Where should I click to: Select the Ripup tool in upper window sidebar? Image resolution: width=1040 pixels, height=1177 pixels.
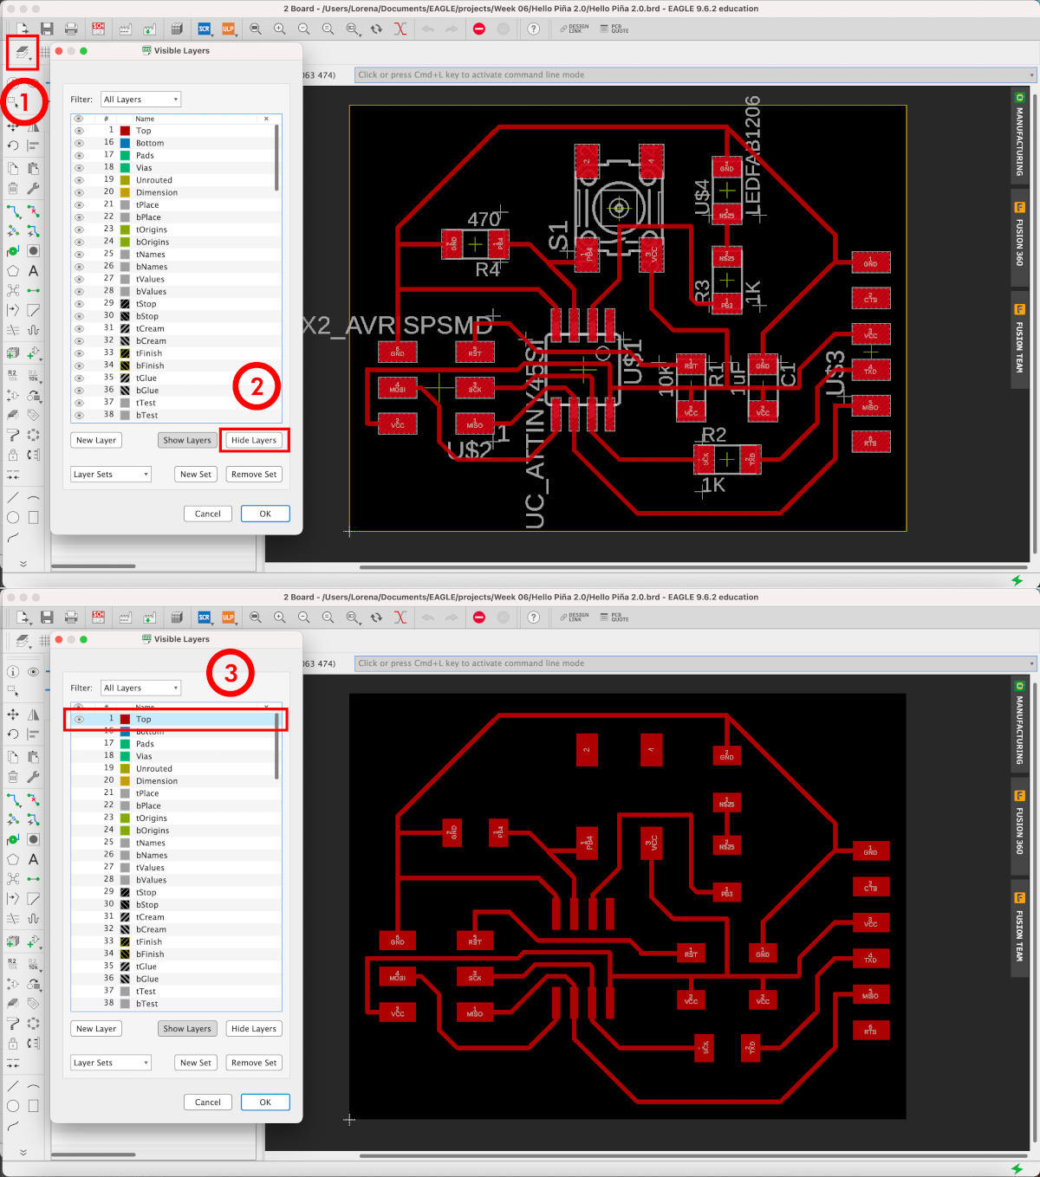[x=33, y=210]
